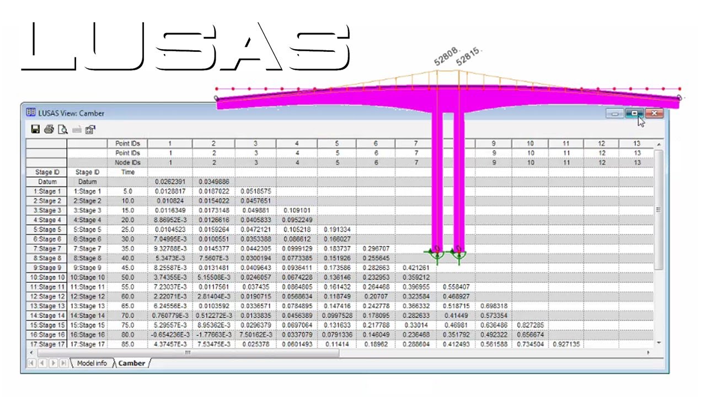Switch to the Model info tab
706x397 pixels.
click(x=92, y=363)
